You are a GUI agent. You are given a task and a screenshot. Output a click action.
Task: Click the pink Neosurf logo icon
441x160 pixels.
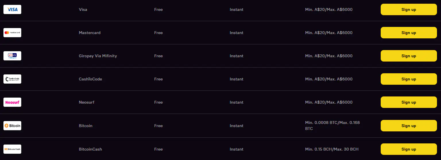coord(12,102)
